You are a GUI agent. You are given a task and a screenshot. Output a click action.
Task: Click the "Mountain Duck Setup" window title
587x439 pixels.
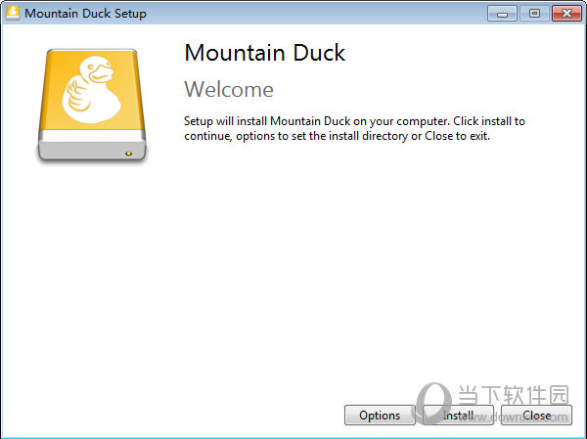pyautogui.click(x=85, y=14)
